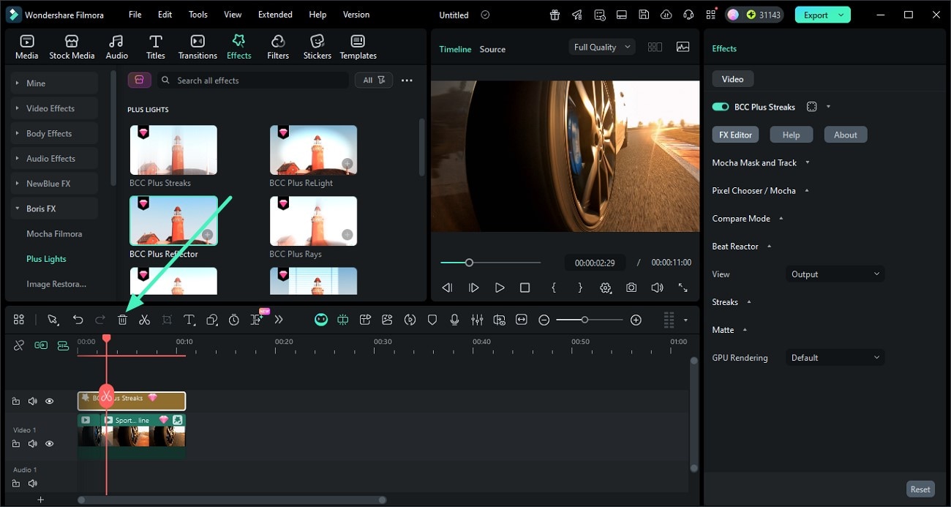The width and height of the screenshot is (951, 507).
Task: Click the FX Editor button
Action: coord(735,135)
